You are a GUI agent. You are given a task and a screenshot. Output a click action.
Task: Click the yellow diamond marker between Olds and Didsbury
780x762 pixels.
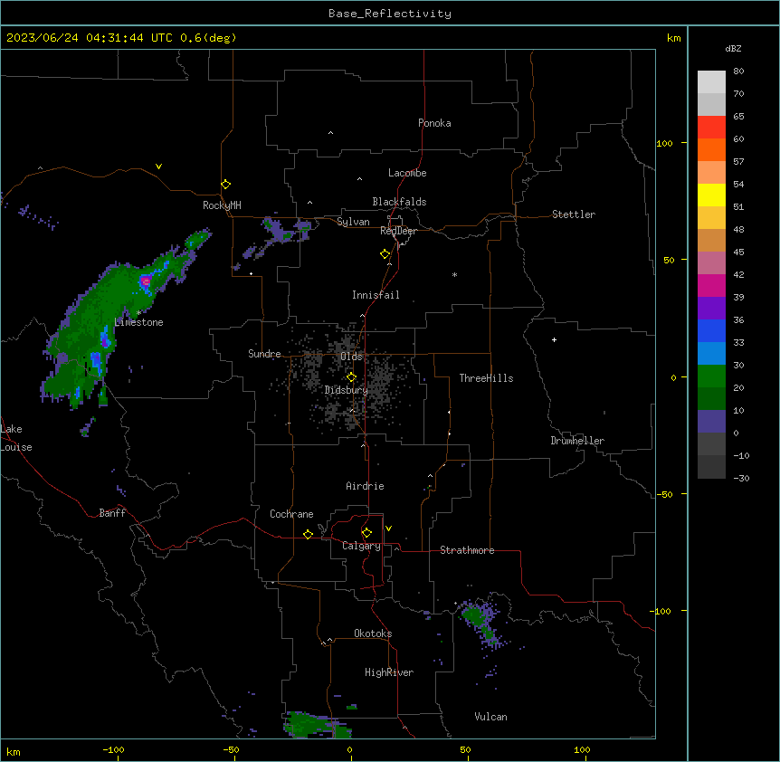coord(351,377)
